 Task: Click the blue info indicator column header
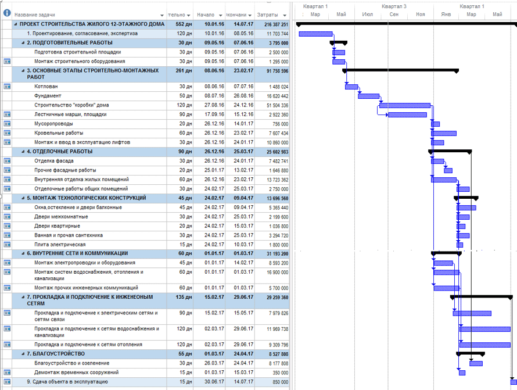coord(7,13)
